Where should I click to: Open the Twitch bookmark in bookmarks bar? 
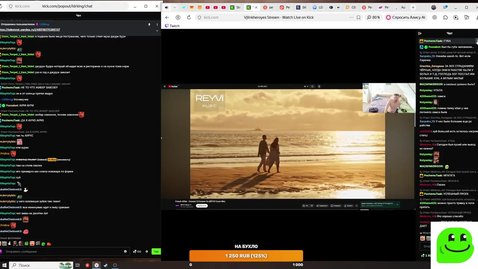172,26
